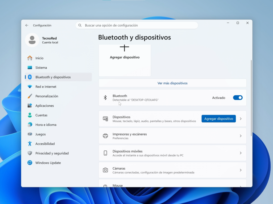
Task: Click the Red e Internet wifi icon
Action: (30, 87)
